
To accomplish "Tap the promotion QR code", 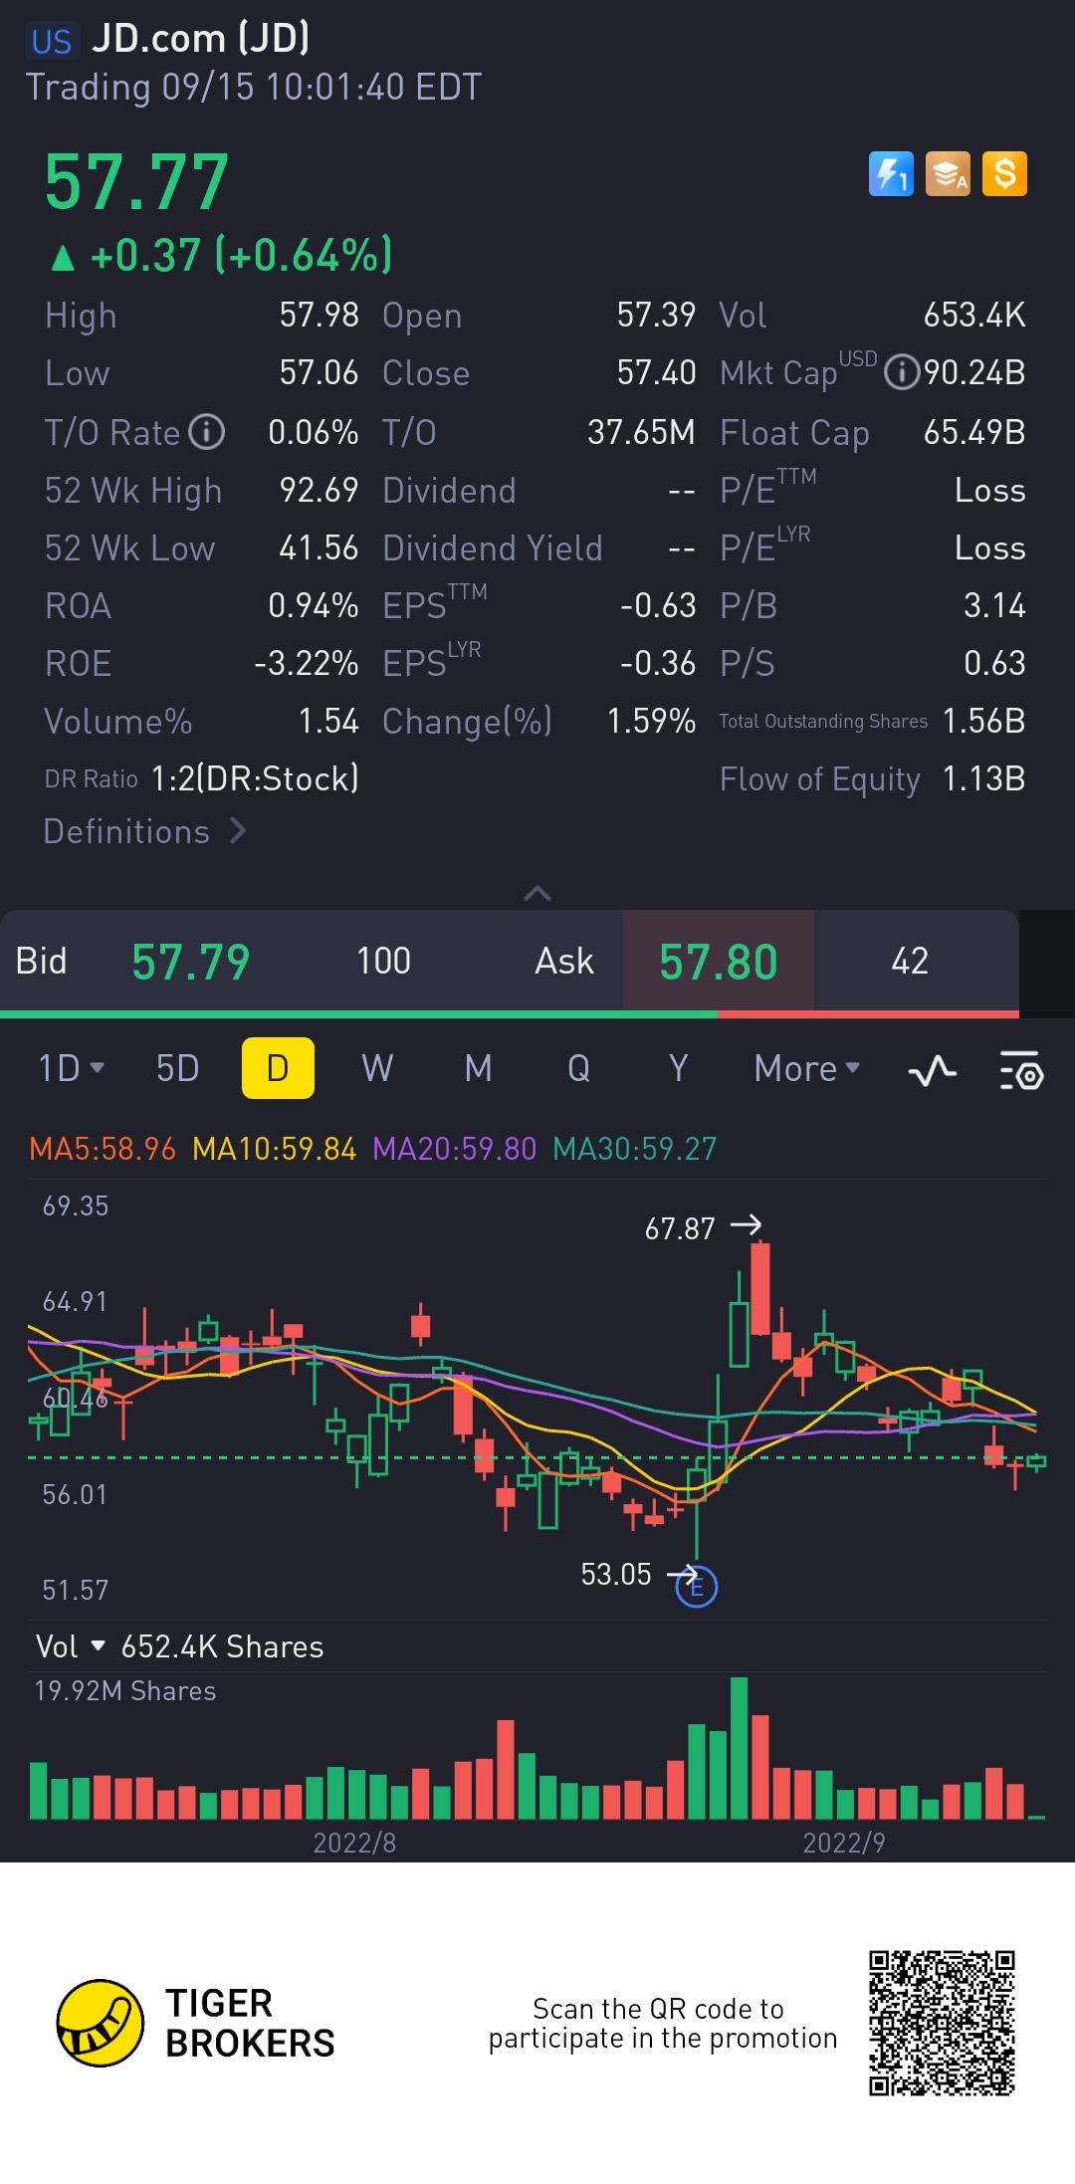I will 942,2023.
